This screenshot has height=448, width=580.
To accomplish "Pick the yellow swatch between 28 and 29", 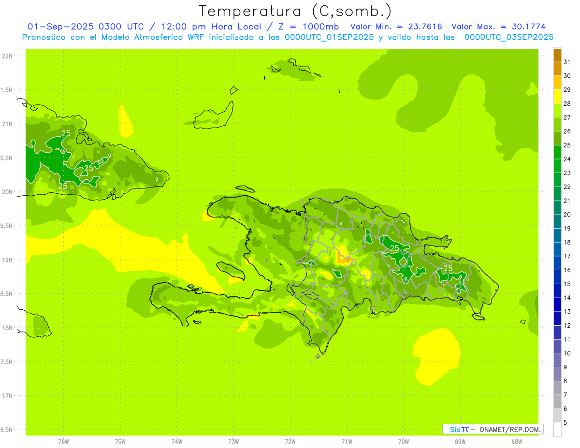I will [557, 97].
